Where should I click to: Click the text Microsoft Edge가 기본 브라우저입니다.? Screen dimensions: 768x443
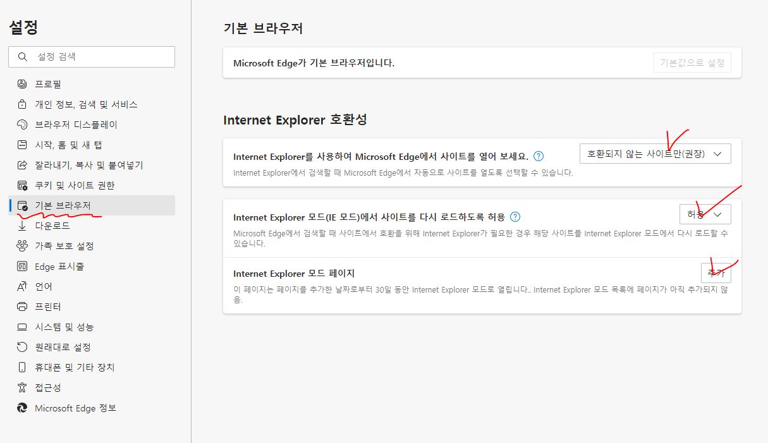point(314,63)
